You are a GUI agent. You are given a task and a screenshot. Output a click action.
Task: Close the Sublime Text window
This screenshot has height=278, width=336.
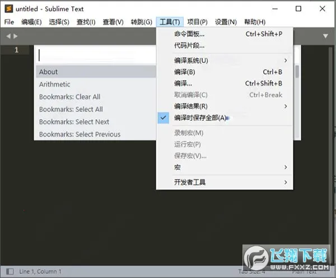(323, 9)
